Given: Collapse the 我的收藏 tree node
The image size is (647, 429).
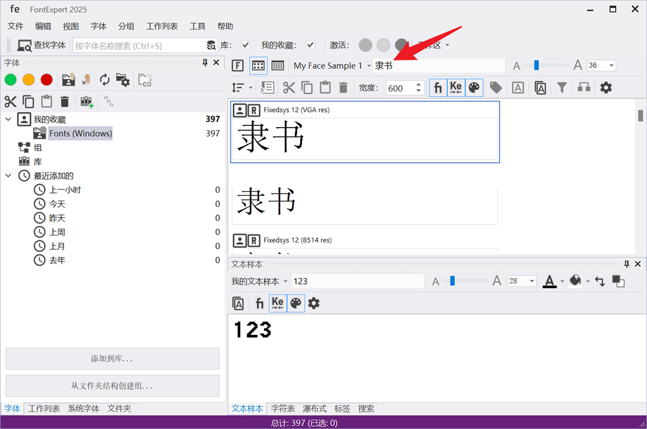Looking at the screenshot, I should (x=8, y=119).
